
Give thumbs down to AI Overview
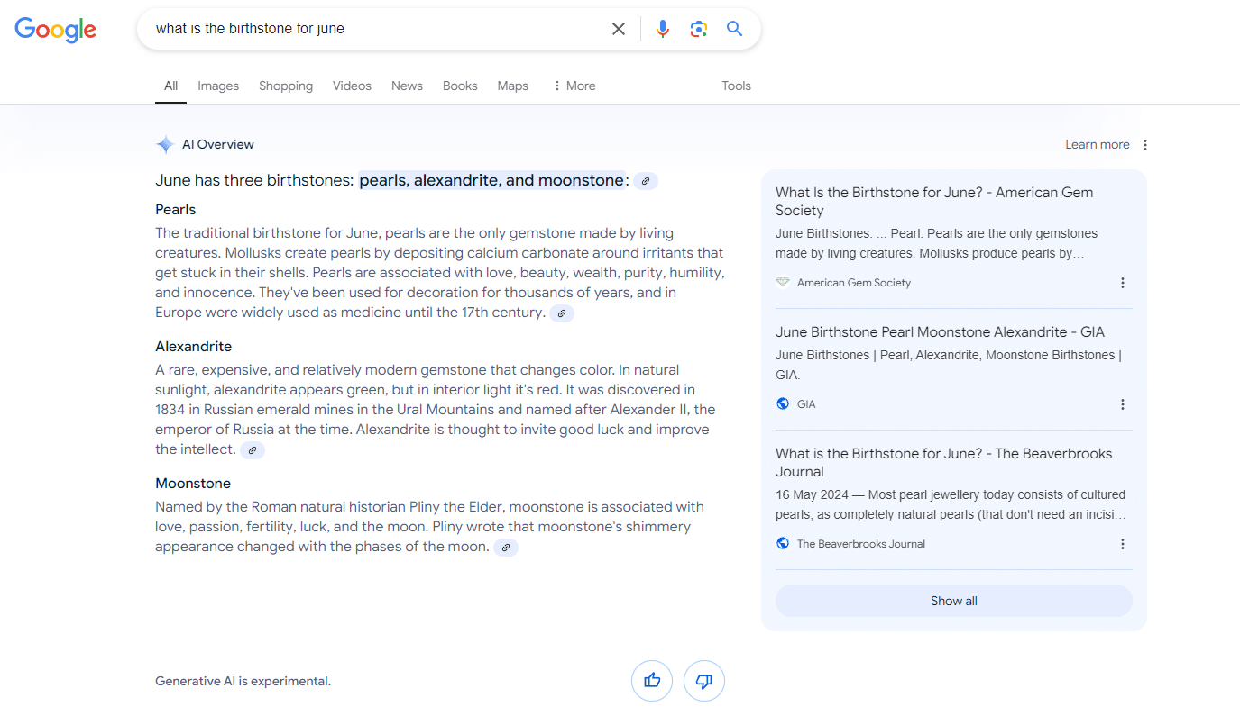tap(704, 681)
